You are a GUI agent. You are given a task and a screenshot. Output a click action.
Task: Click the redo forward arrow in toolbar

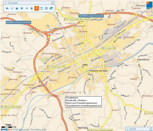coord(12,8)
